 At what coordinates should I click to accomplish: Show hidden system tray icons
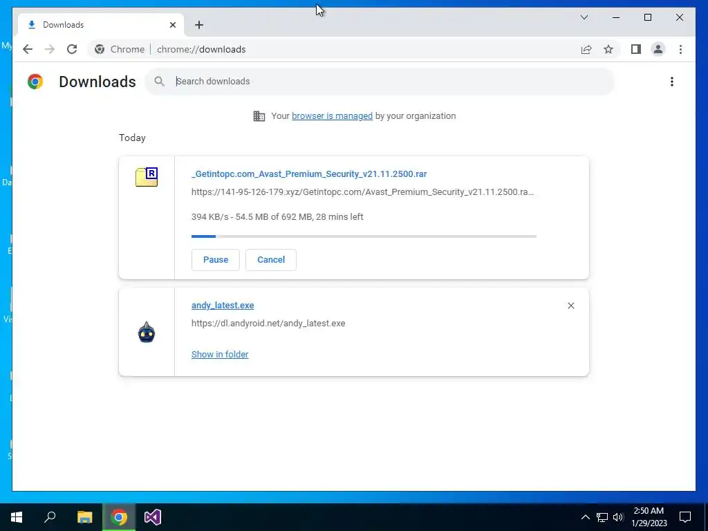[585, 517]
